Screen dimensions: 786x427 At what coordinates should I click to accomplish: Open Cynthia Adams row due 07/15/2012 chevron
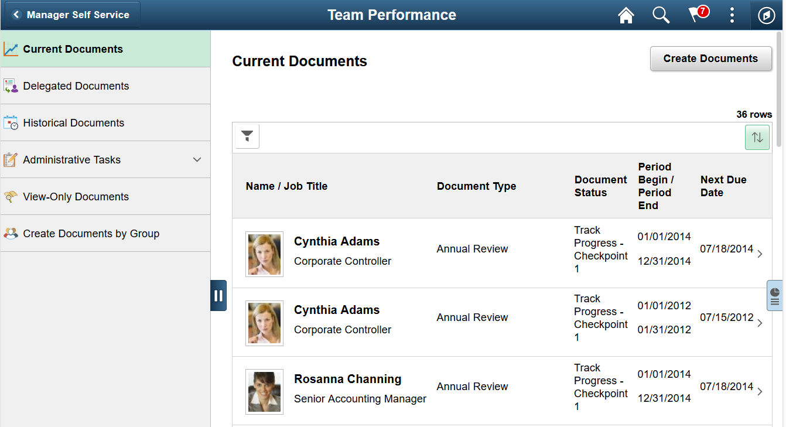tap(760, 323)
